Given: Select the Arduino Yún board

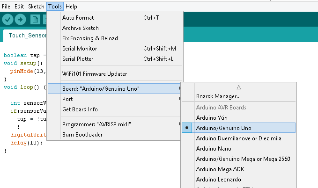Looking at the screenshot, I should [x=239, y=118].
